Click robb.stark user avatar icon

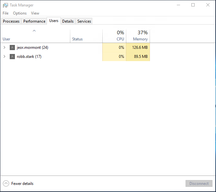(x=12, y=57)
